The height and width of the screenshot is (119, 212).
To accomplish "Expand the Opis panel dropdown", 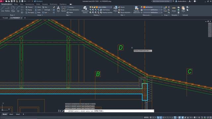I will coord(68,15).
